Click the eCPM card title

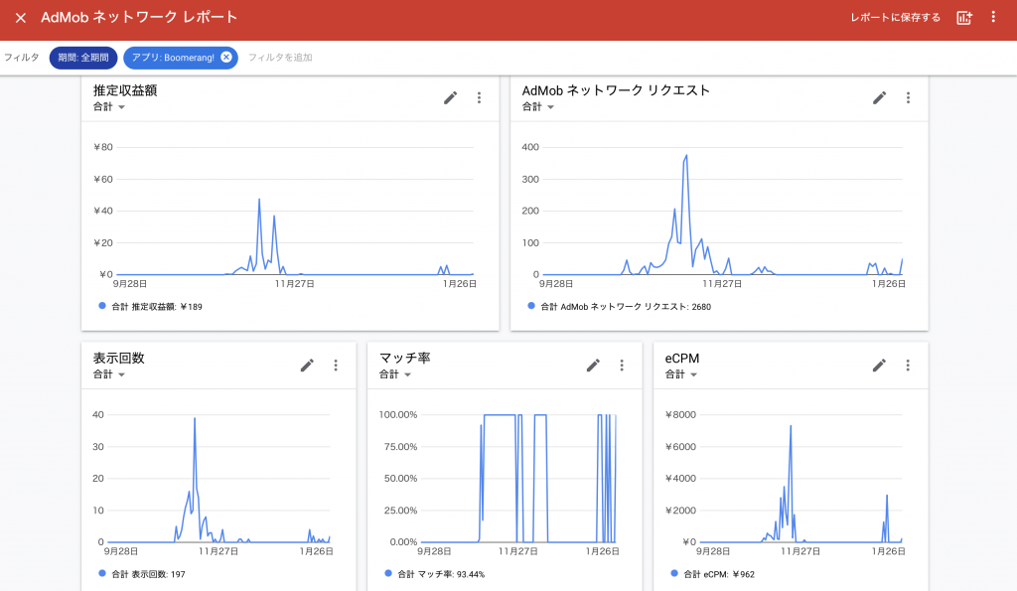(681, 359)
